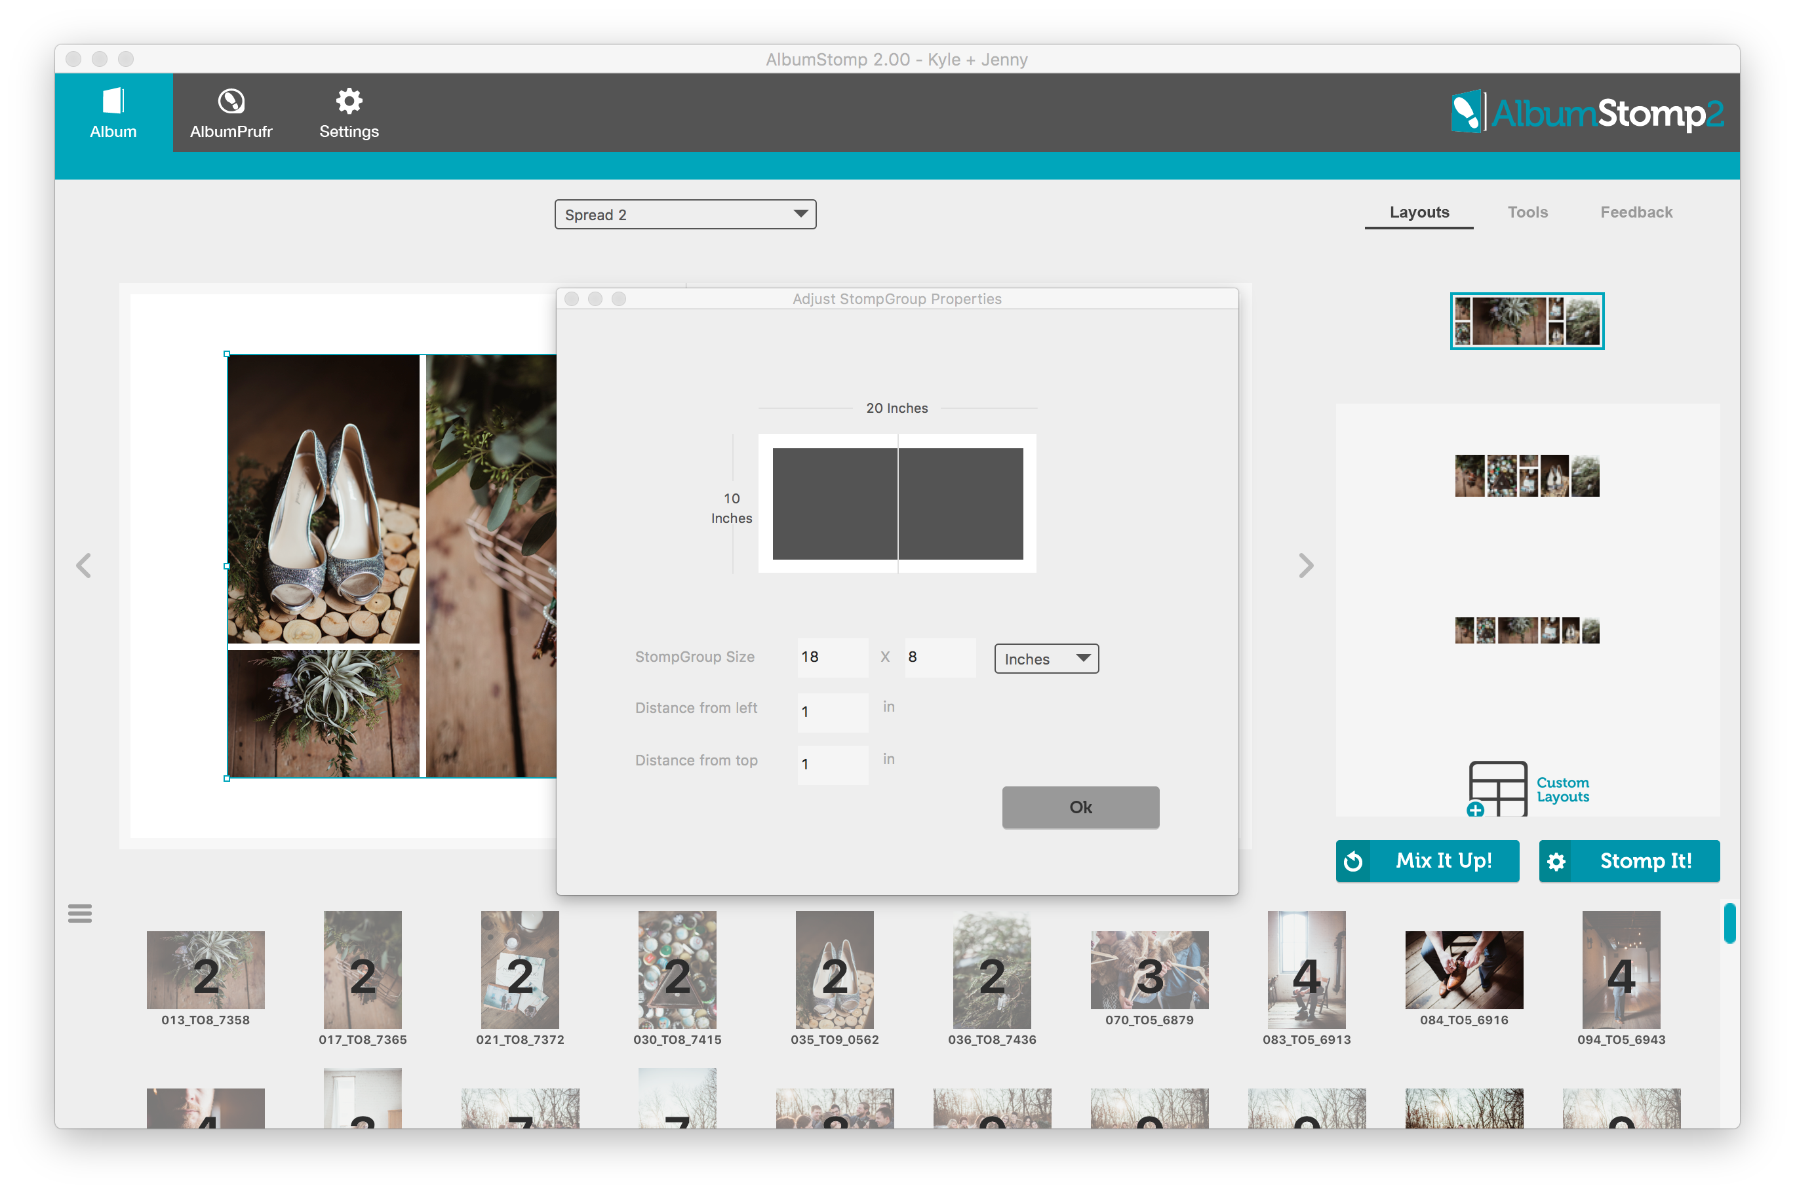Select image 036_TO8_7436 in the tray
1795x1194 pixels.
point(991,970)
